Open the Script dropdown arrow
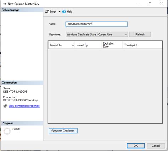The width and height of the screenshot is (168, 151). (x=60, y=12)
